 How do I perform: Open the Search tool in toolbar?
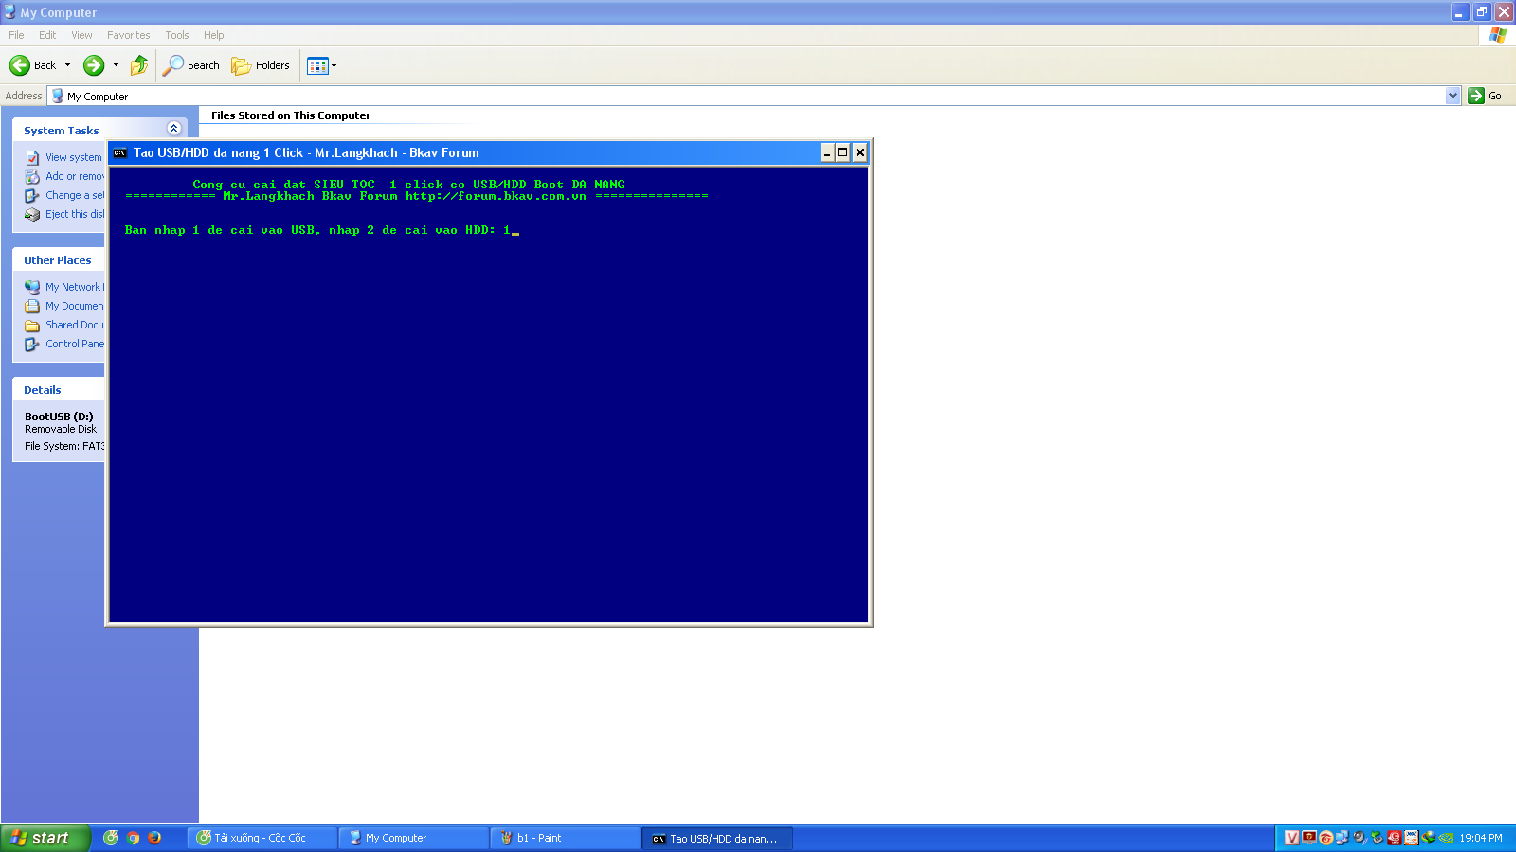pyautogui.click(x=191, y=65)
